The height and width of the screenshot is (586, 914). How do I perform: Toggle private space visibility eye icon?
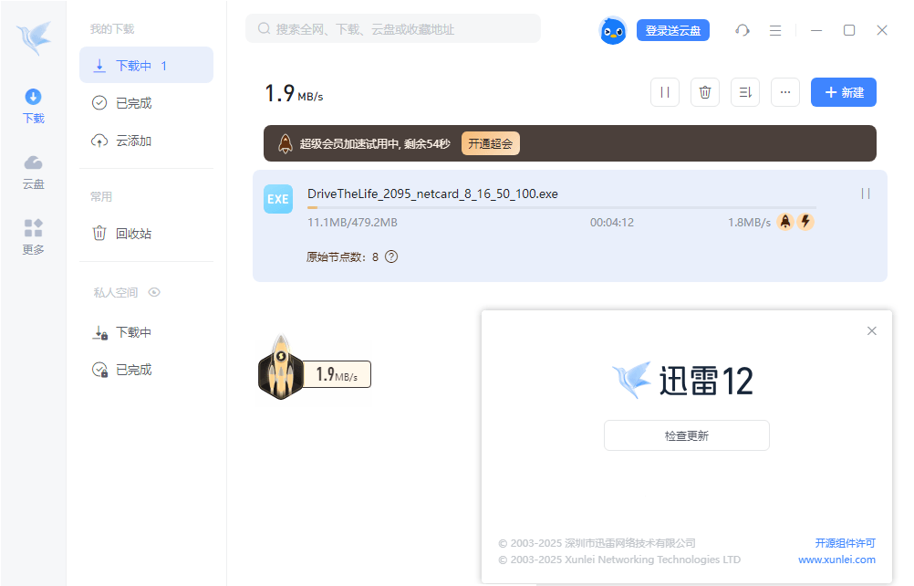point(154,293)
